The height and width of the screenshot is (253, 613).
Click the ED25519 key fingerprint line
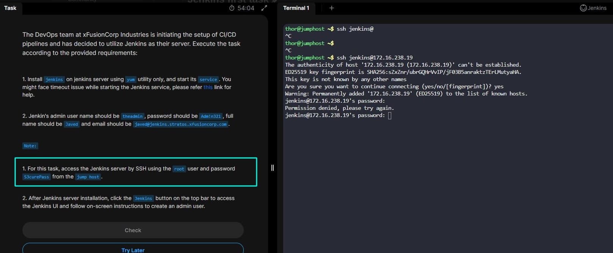click(x=403, y=72)
